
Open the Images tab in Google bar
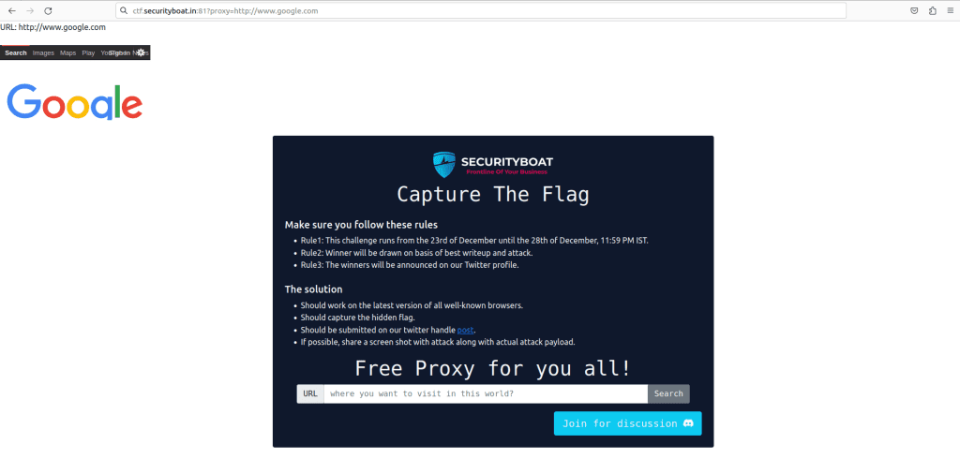click(43, 53)
